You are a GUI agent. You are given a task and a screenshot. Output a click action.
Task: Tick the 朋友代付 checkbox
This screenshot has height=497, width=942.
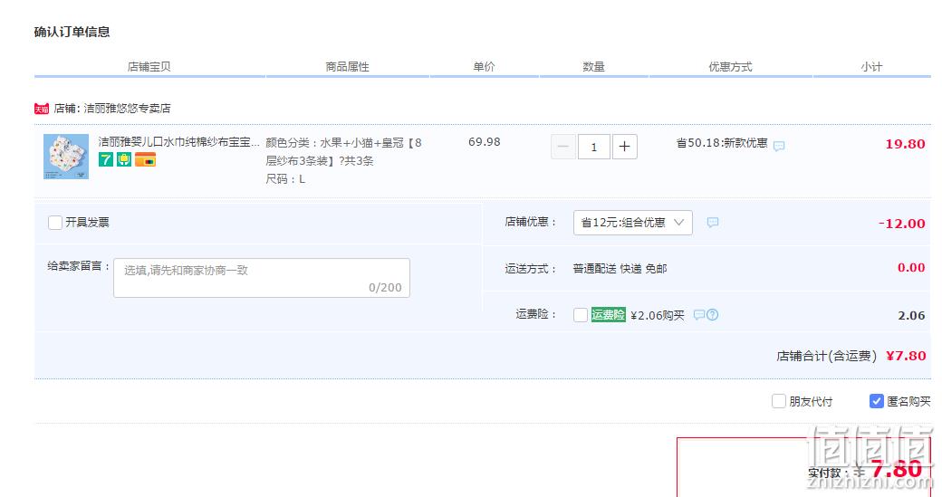click(779, 401)
